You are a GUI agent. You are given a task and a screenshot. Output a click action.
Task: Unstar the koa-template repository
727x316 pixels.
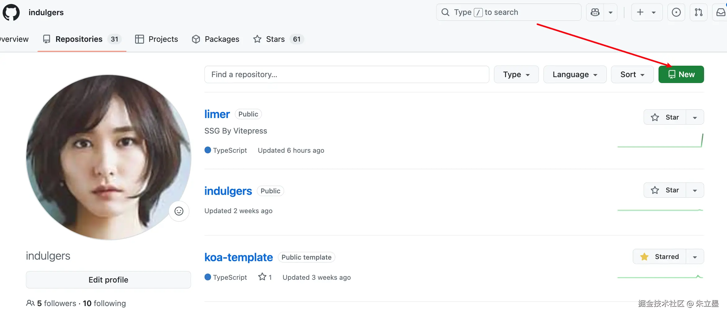click(659, 257)
